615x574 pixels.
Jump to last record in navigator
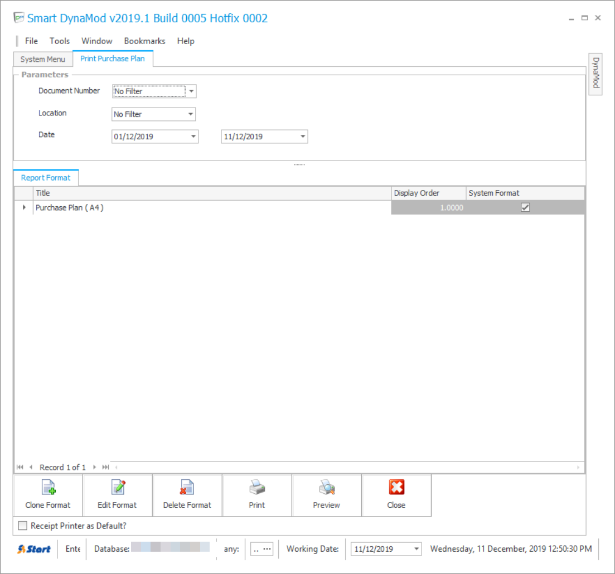click(x=105, y=467)
